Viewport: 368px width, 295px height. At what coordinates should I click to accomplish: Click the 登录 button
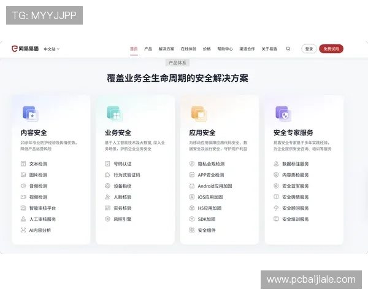(309, 49)
